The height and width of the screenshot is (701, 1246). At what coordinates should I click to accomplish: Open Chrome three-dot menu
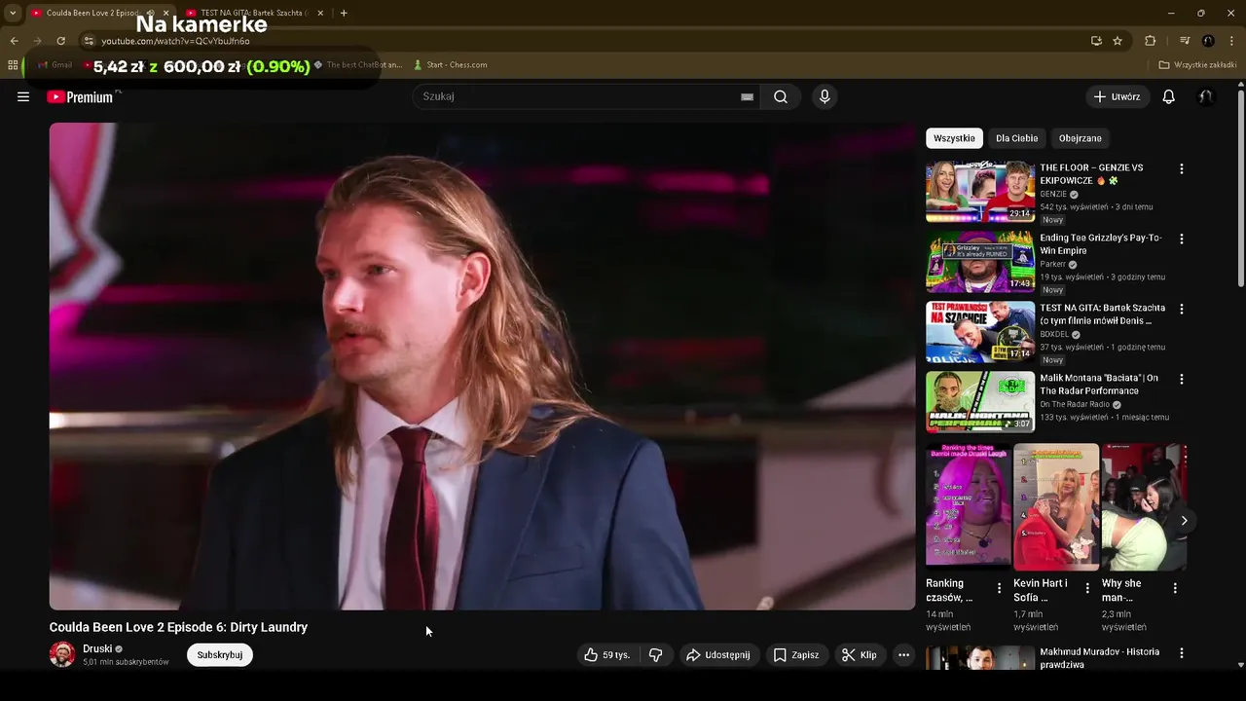tap(1230, 41)
